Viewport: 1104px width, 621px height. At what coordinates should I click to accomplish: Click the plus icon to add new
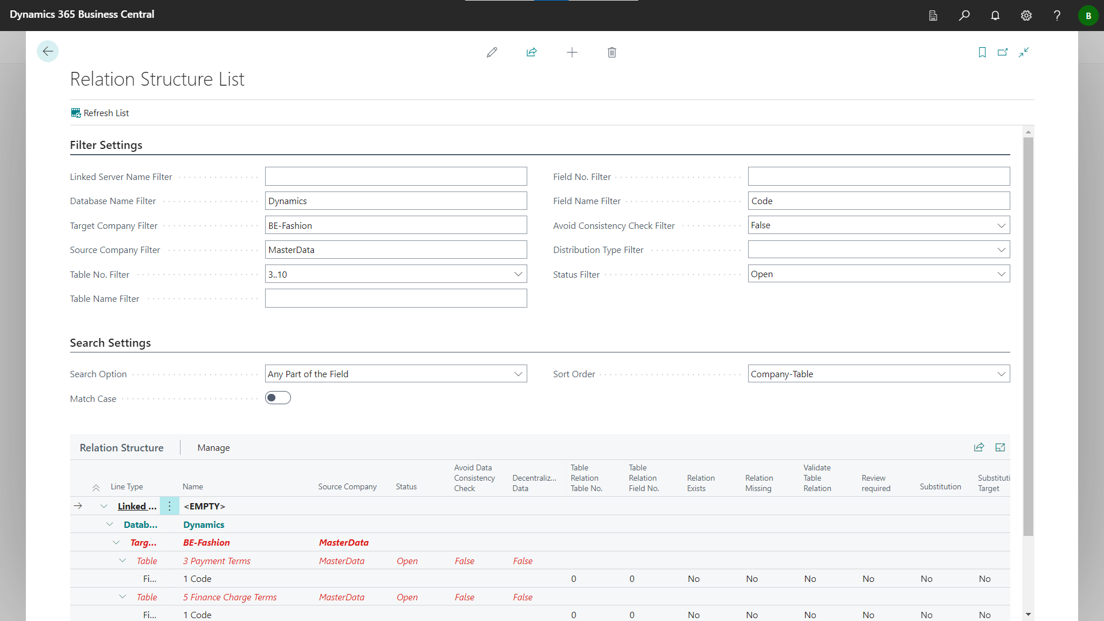tap(572, 52)
